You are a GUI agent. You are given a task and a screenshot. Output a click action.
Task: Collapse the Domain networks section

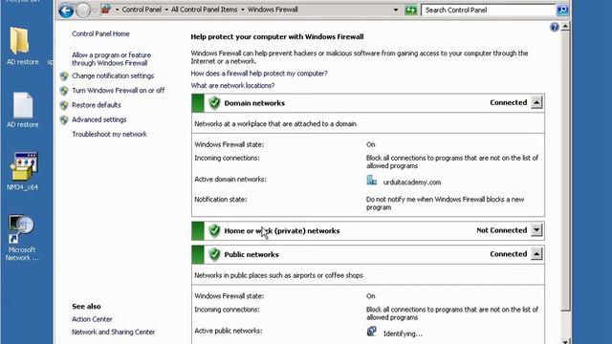coord(536,102)
